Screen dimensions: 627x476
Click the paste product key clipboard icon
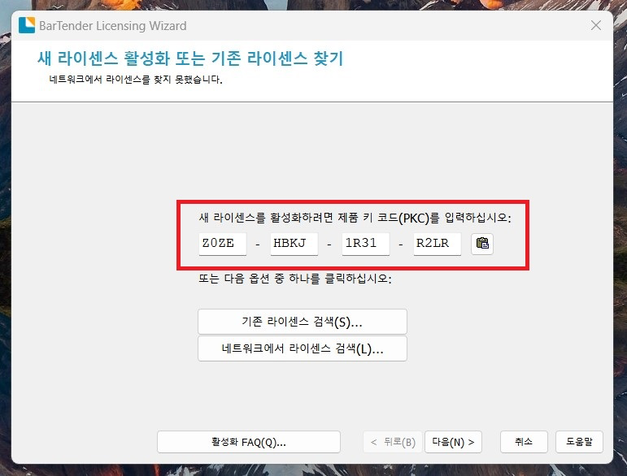coord(482,243)
